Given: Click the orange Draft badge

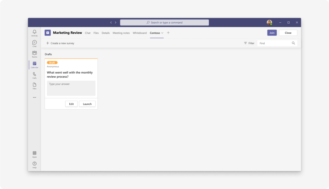Looking at the screenshot, I should coord(52,62).
